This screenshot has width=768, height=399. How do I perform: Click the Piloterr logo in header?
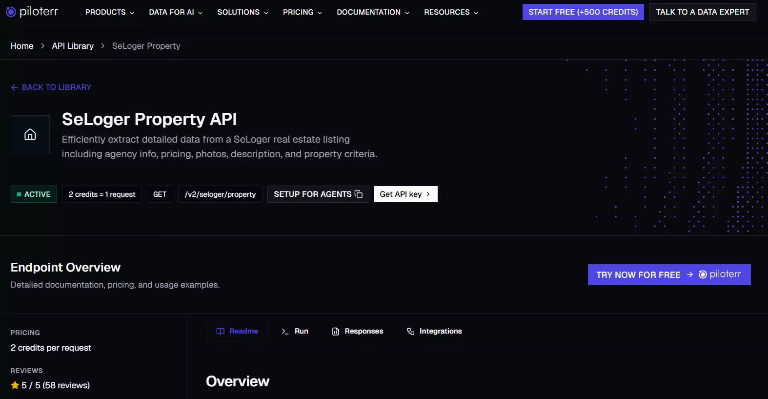[x=32, y=12]
